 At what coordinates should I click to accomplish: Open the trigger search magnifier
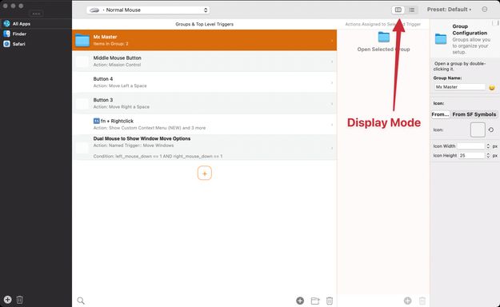[x=81, y=301]
